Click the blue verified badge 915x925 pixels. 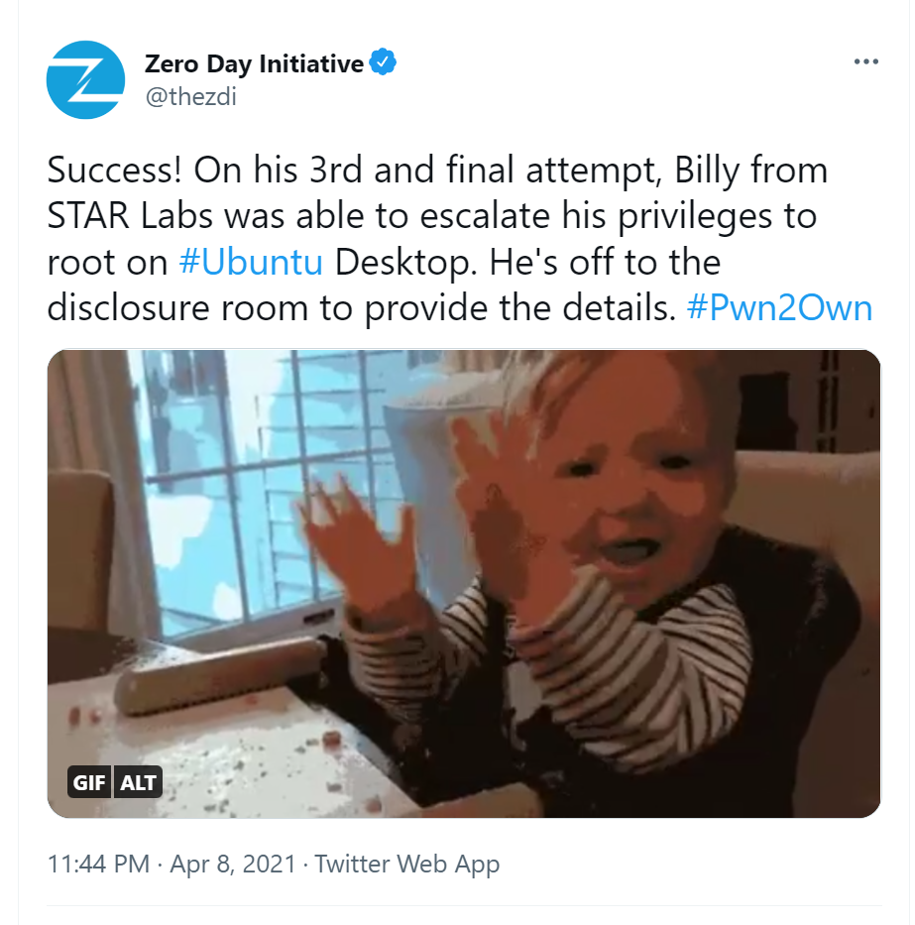[383, 64]
